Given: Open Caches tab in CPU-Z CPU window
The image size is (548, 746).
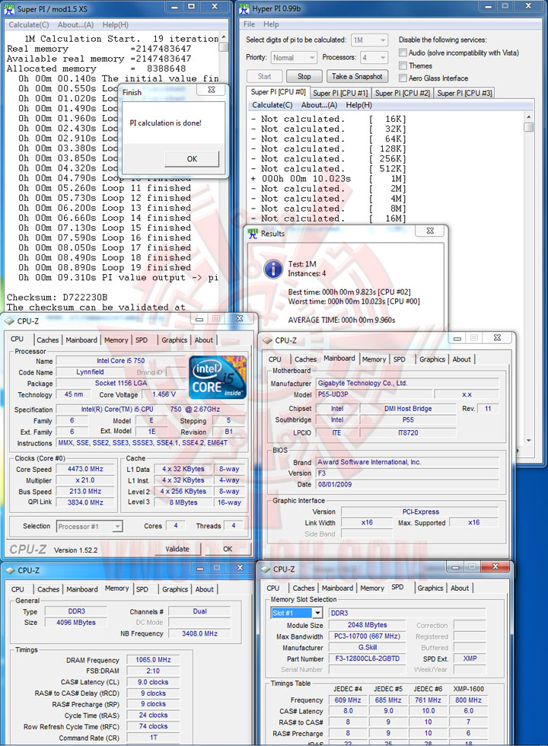Looking at the screenshot, I should [x=47, y=340].
